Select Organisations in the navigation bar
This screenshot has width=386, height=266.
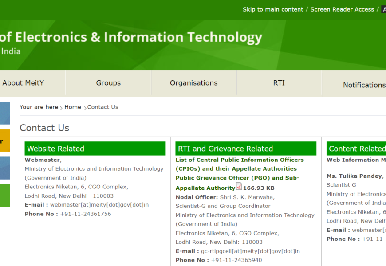[194, 83]
